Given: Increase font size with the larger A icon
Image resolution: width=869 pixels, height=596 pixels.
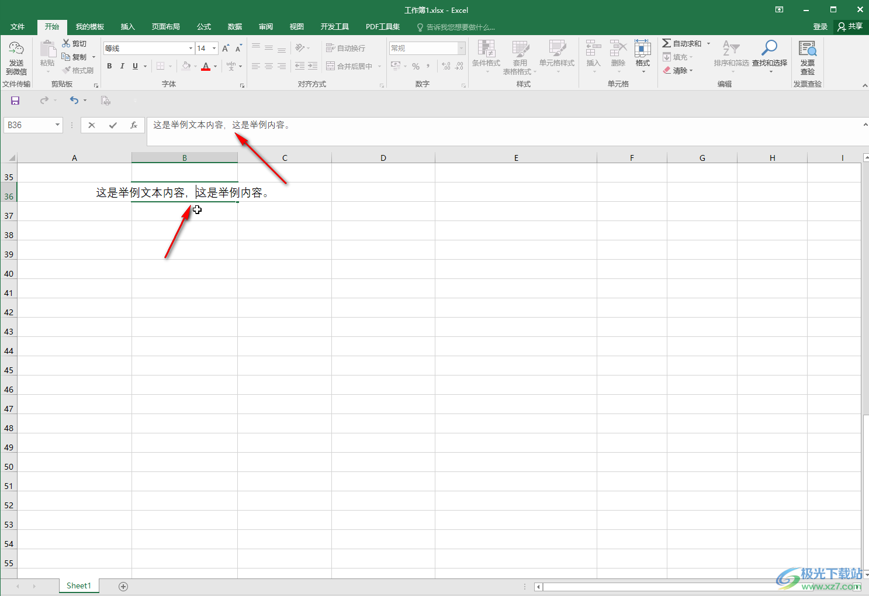Looking at the screenshot, I should pos(226,49).
